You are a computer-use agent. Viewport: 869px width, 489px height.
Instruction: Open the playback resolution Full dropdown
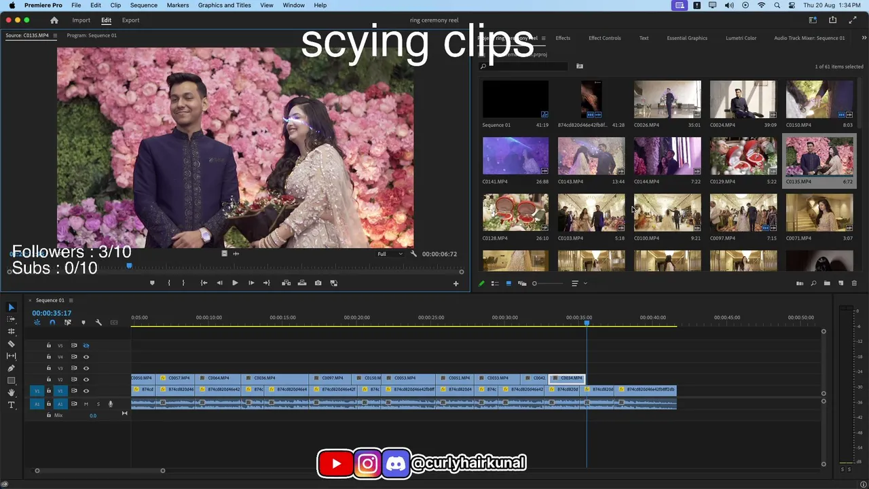click(x=390, y=254)
